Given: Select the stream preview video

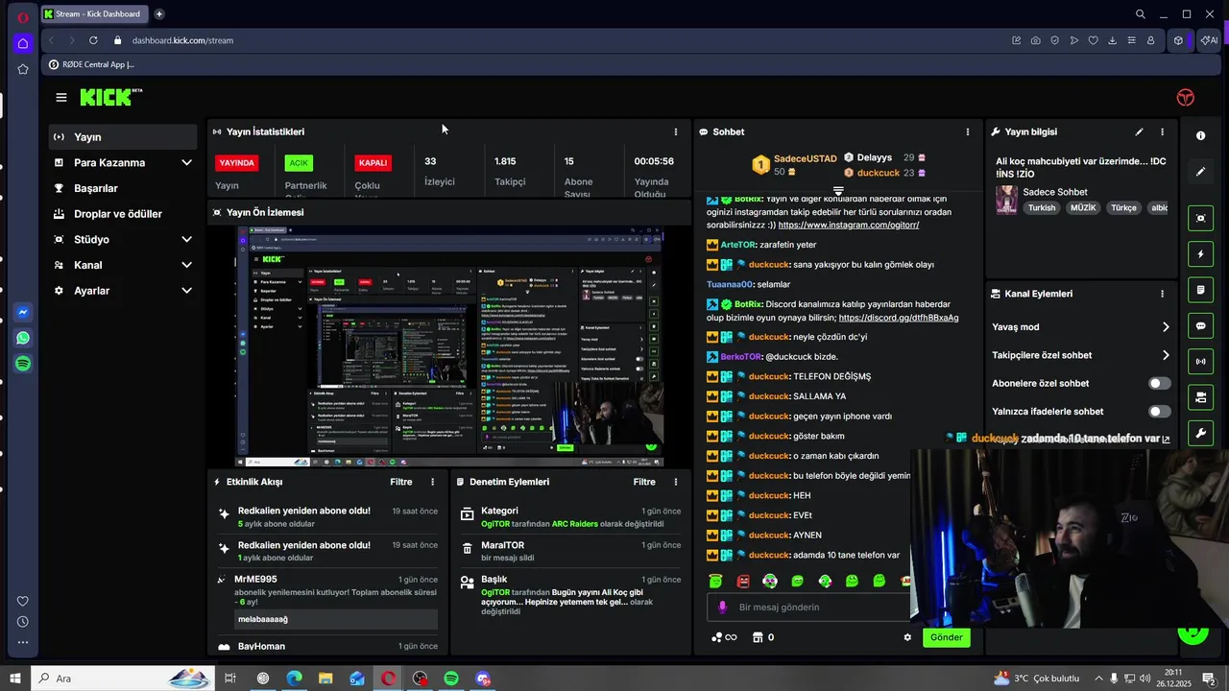Looking at the screenshot, I should (x=449, y=346).
